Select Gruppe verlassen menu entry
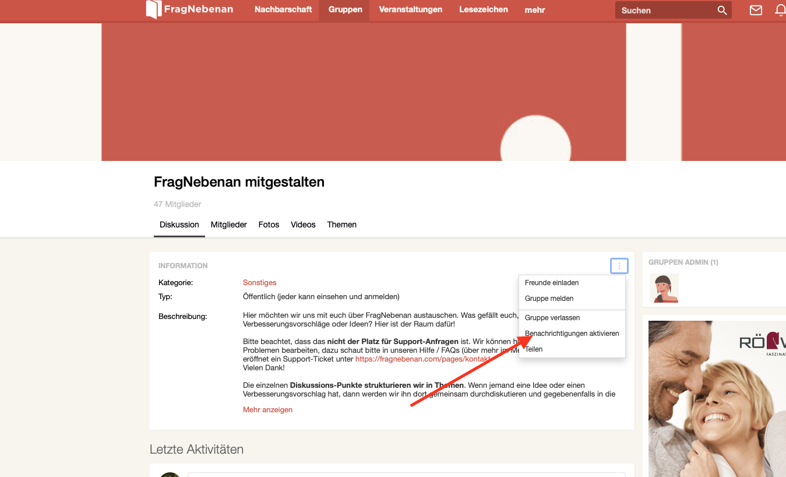Image resolution: width=786 pixels, height=477 pixels. pos(552,318)
